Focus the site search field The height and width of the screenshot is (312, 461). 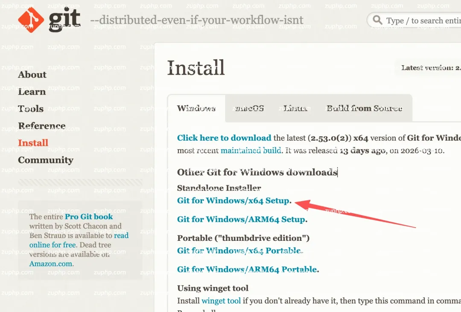(414, 20)
